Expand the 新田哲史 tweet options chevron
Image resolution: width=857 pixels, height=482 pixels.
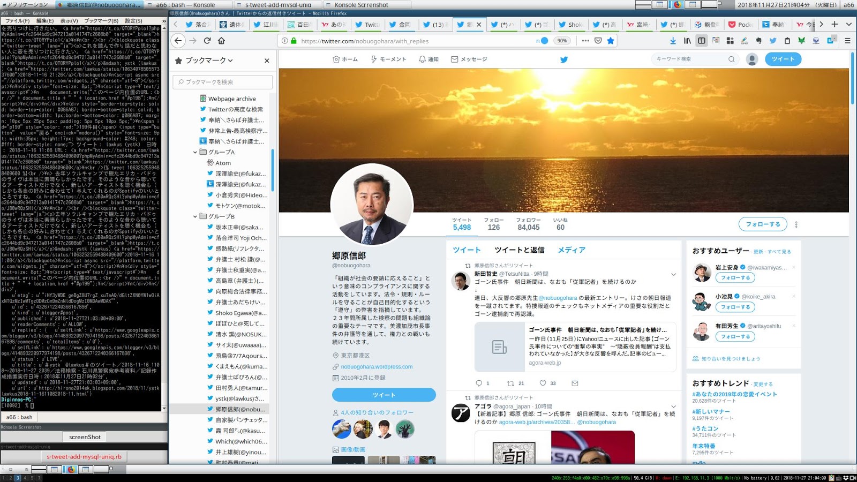point(673,274)
